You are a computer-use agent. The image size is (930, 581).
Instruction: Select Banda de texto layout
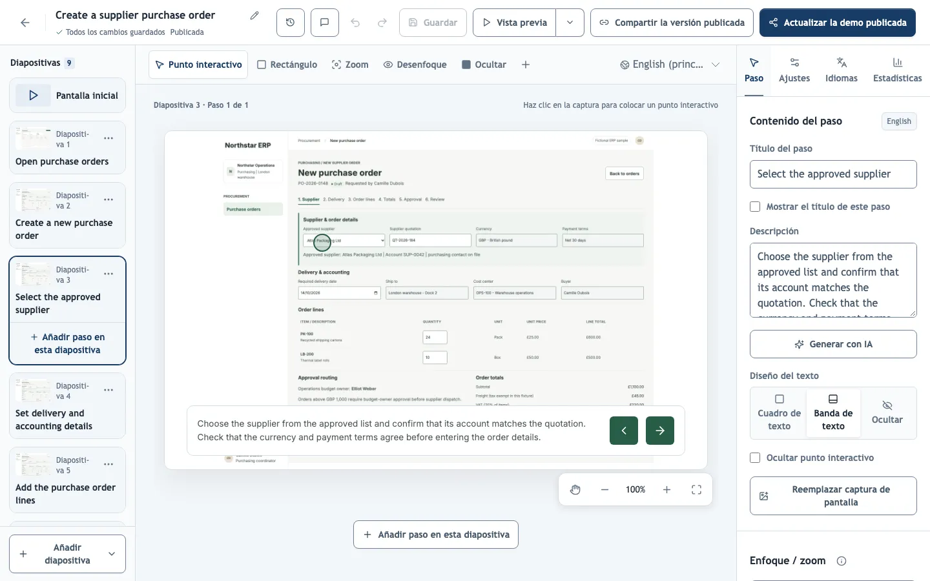point(833,413)
